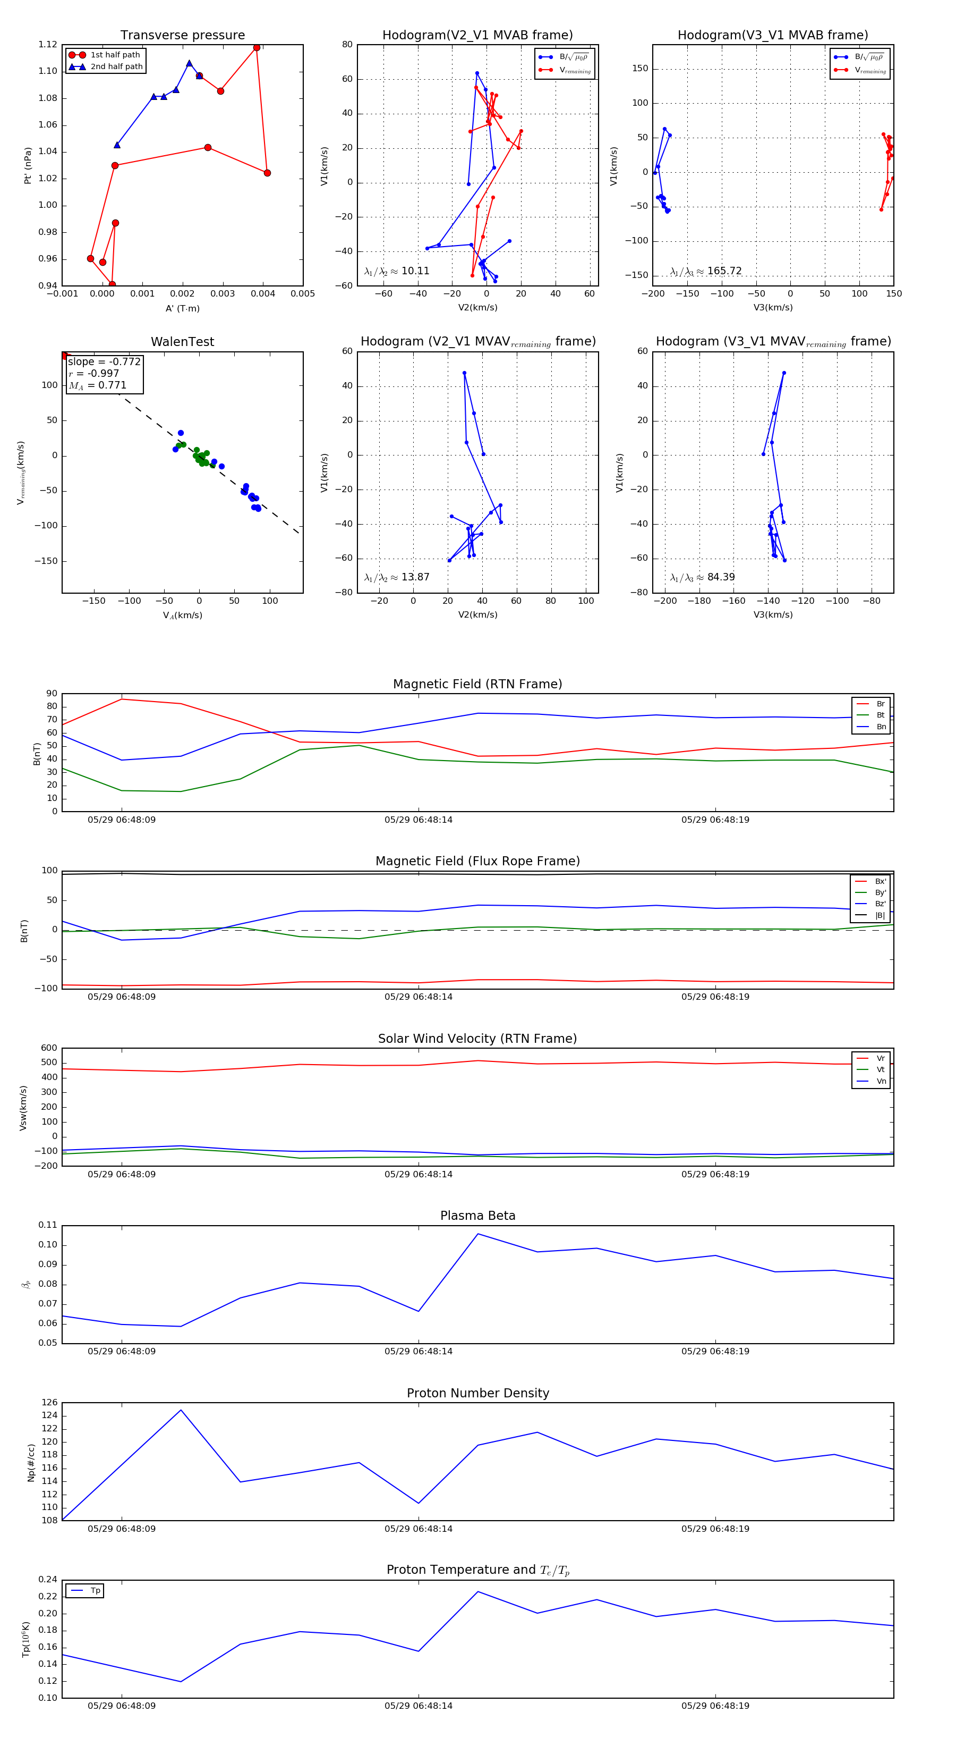Image resolution: width=956 pixels, height=1754 pixels.
Task: Click "slope = -0.772" in WalenTest box
Action: pyautogui.click(x=104, y=361)
